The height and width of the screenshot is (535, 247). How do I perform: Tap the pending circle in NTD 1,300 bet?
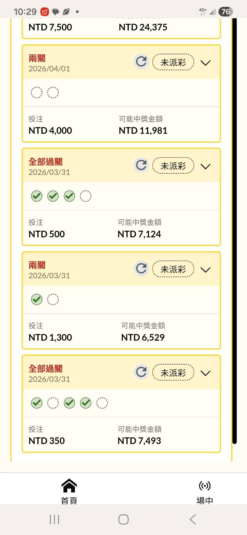(x=53, y=299)
